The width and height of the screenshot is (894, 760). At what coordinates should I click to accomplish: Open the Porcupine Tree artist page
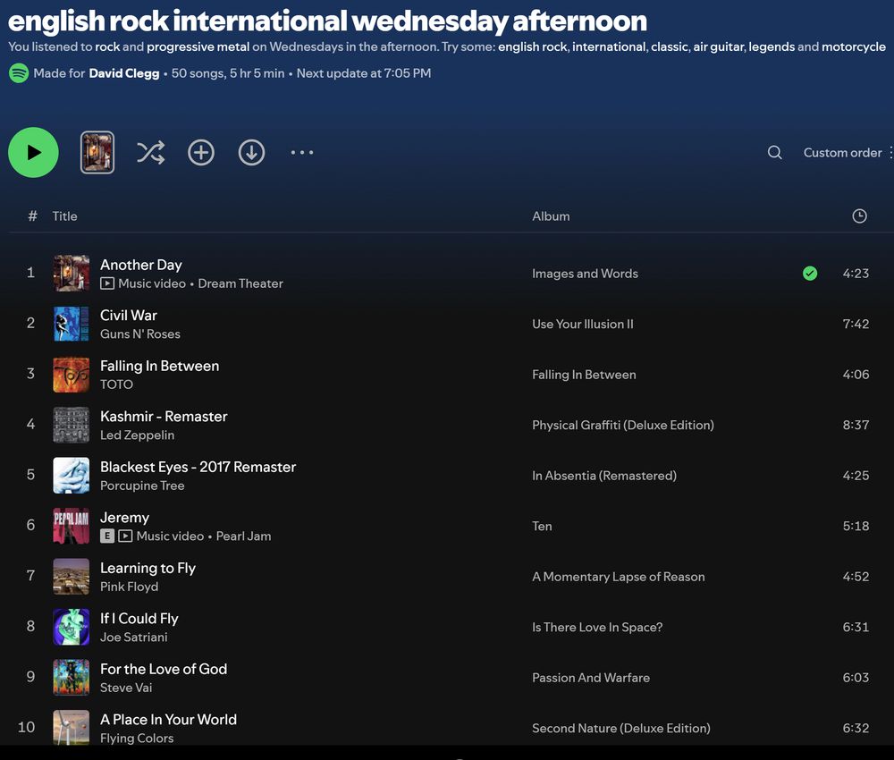142,486
